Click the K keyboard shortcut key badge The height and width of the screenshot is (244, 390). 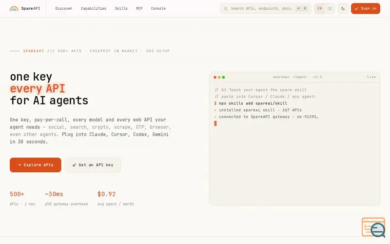pyautogui.click(x=305, y=8)
